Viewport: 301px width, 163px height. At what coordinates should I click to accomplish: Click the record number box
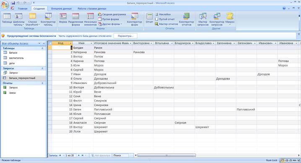click(x=70, y=155)
